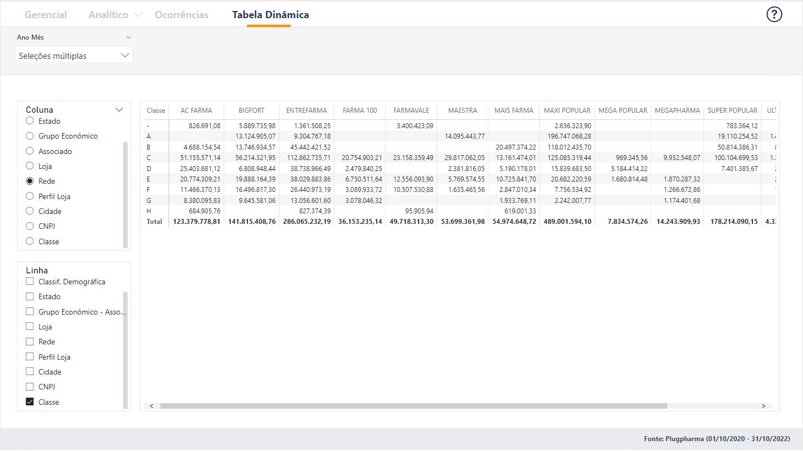This screenshot has width=803, height=451.
Task: Open the help question mark icon
Action: coord(774,15)
